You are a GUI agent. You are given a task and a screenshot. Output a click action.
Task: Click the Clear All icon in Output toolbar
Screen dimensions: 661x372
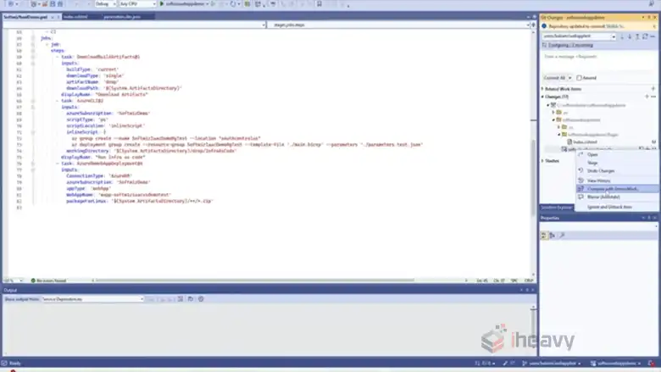(181, 298)
